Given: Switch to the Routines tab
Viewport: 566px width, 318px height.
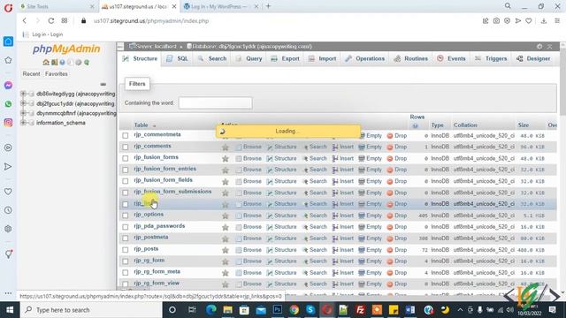Looking at the screenshot, I should point(411,58).
